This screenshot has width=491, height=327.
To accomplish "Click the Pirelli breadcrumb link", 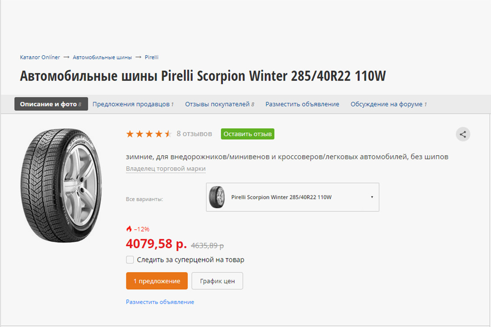I will (152, 57).
